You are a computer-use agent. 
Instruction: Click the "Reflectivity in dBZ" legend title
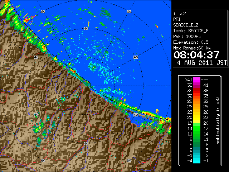(217, 120)
